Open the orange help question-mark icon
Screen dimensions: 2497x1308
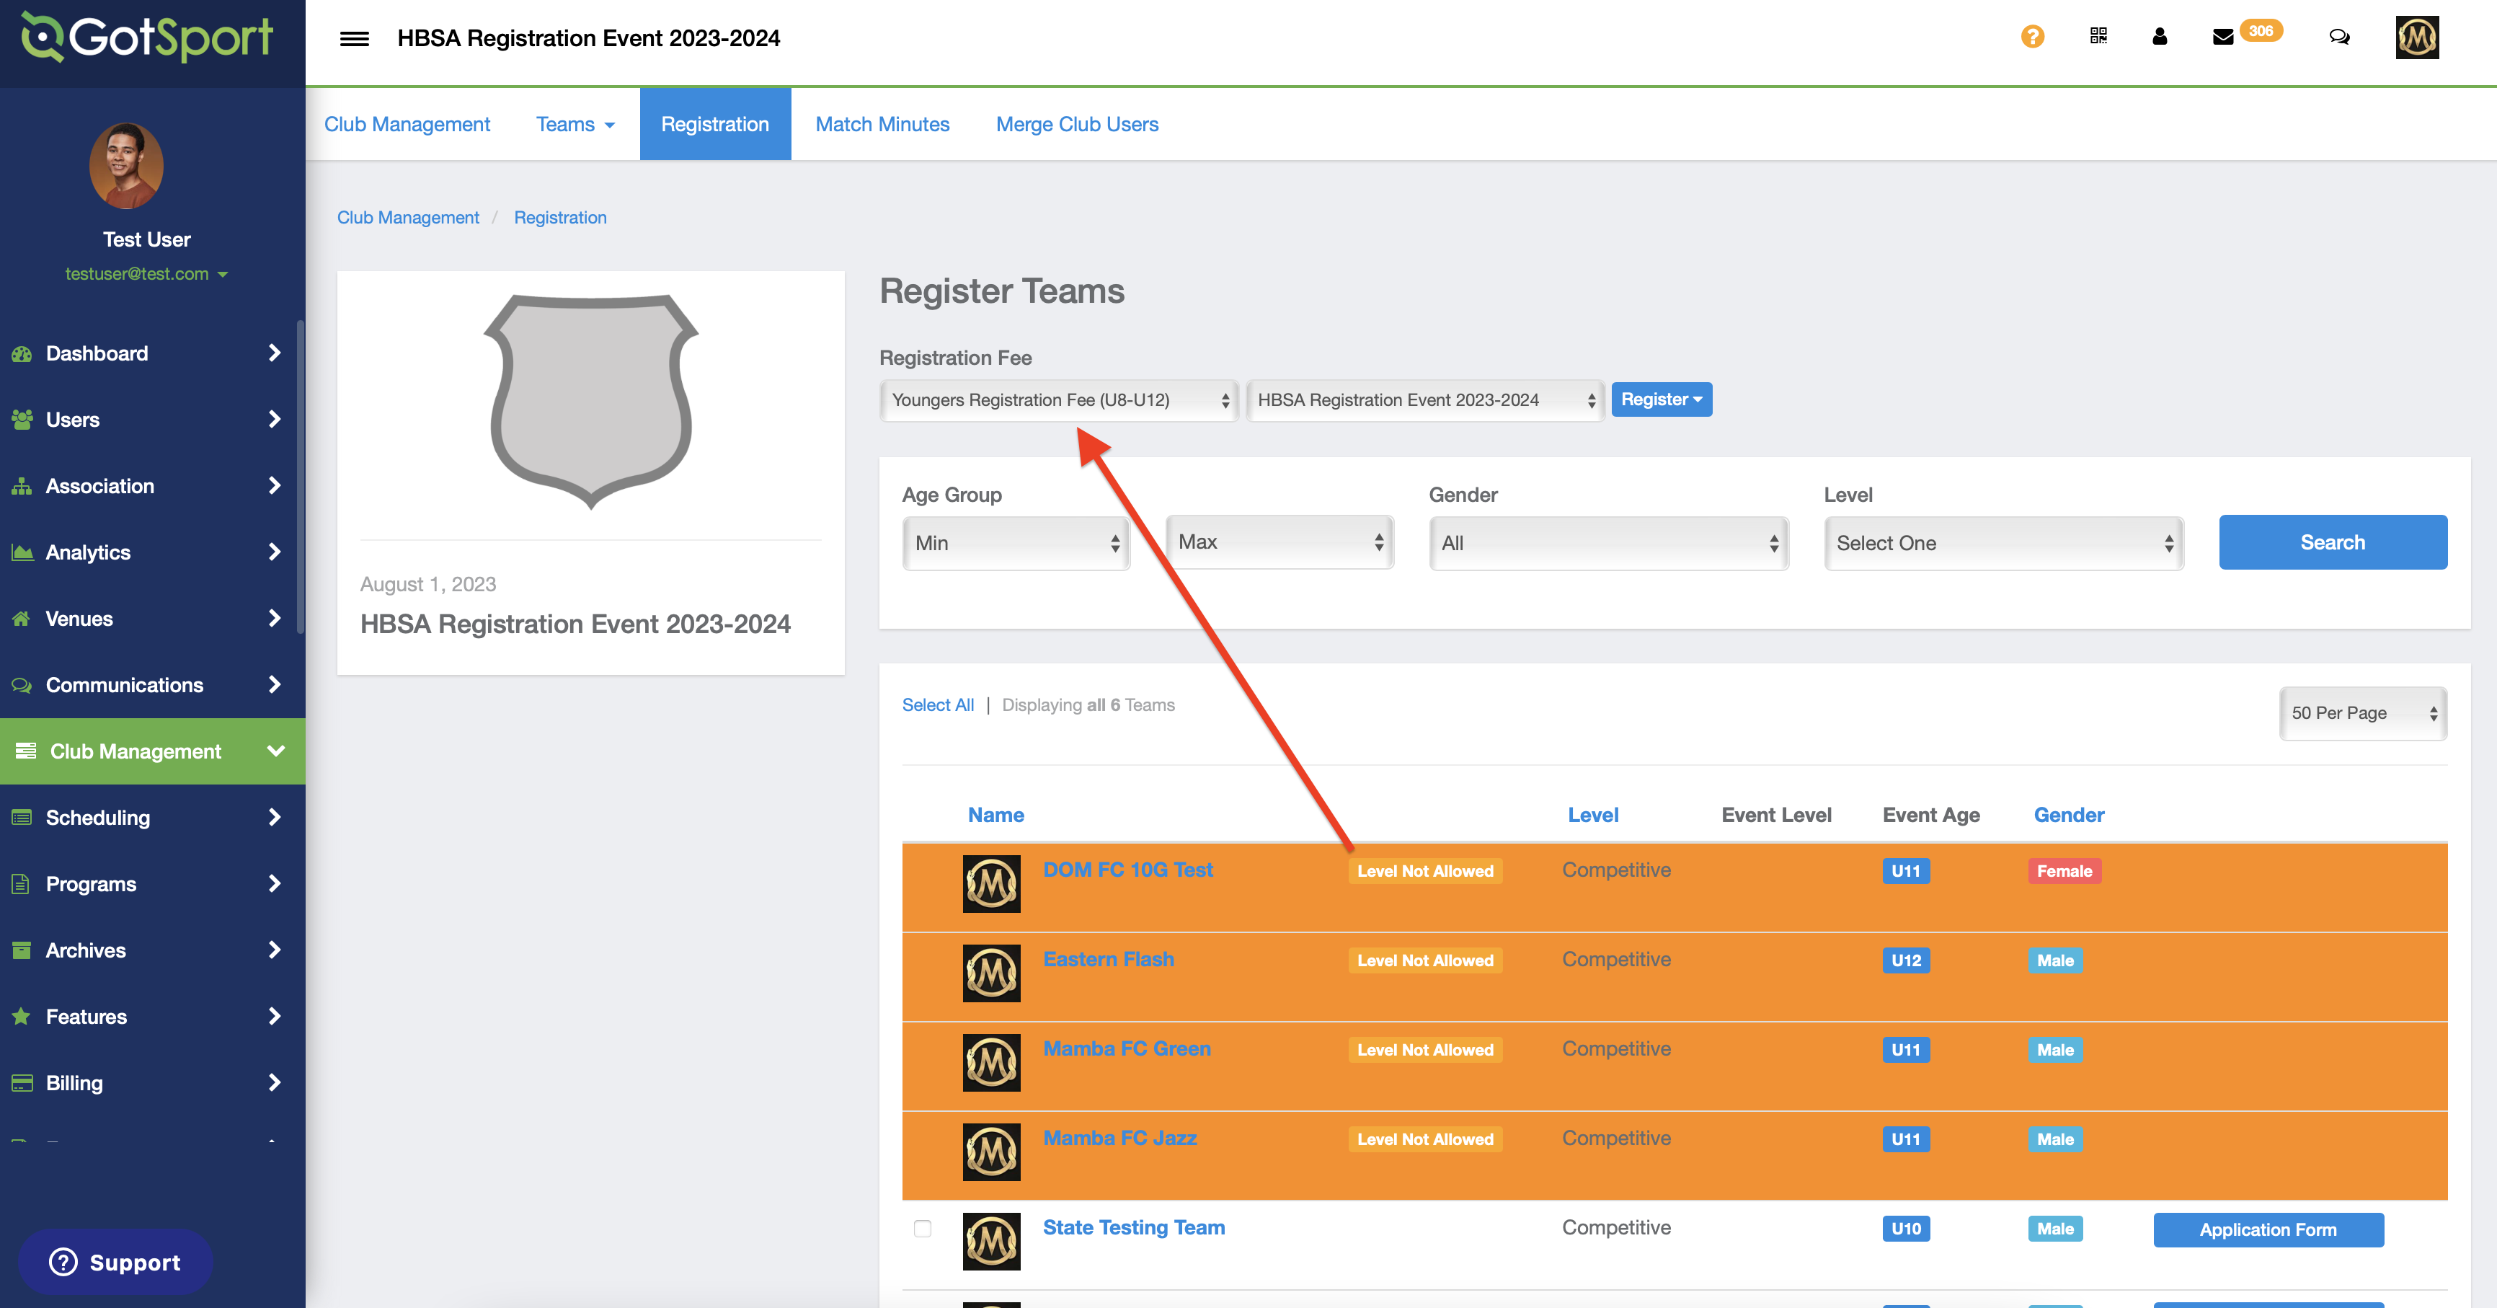tap(2032, 37)
